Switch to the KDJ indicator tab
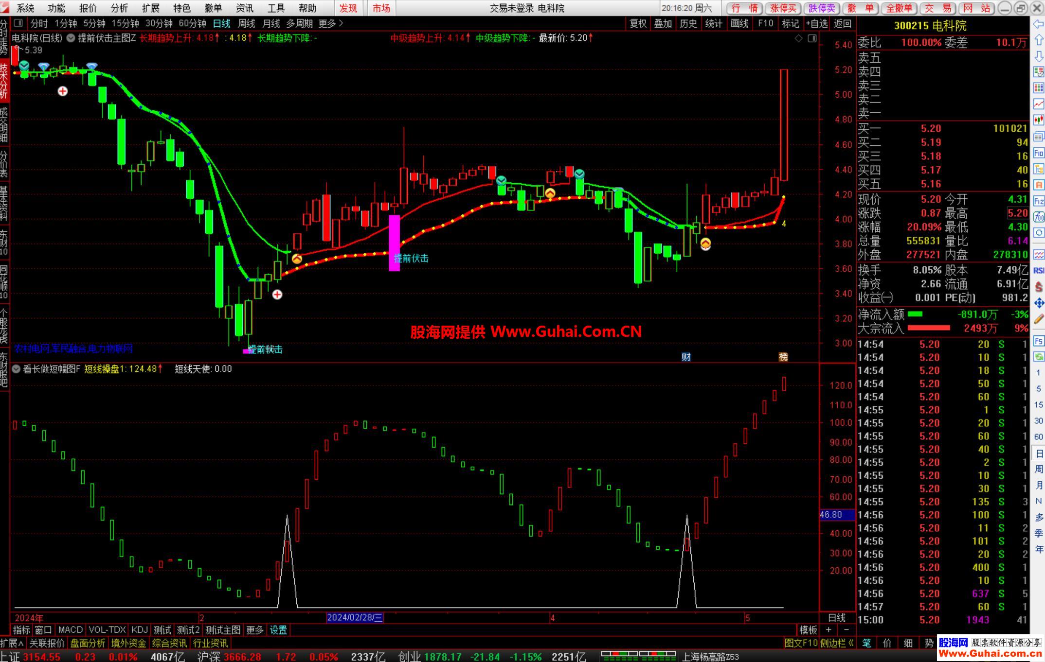 tap(140, 630)
